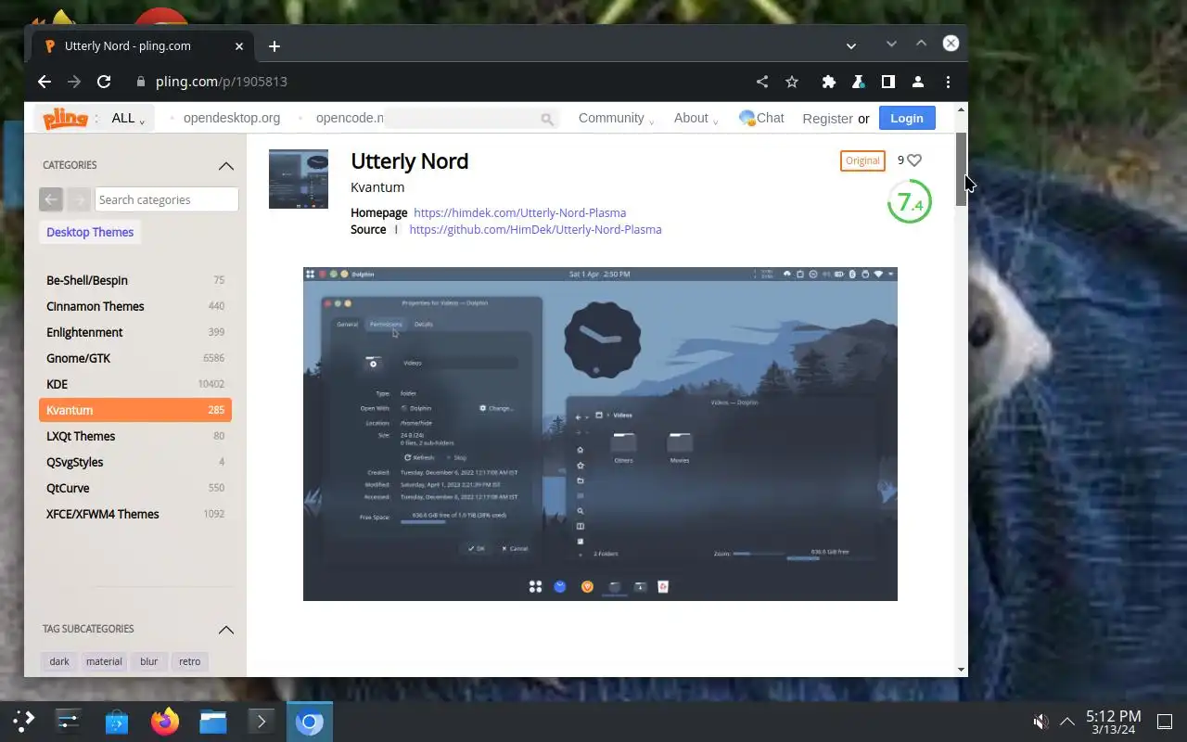Click the pling logo
Screen dimensions: 1187x742
(65, 118)
